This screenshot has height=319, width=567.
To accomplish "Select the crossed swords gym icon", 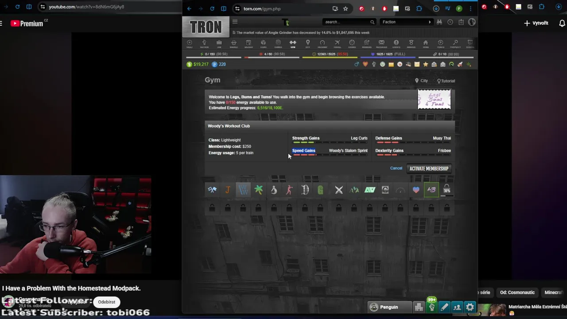I will [x=339, y=190].
